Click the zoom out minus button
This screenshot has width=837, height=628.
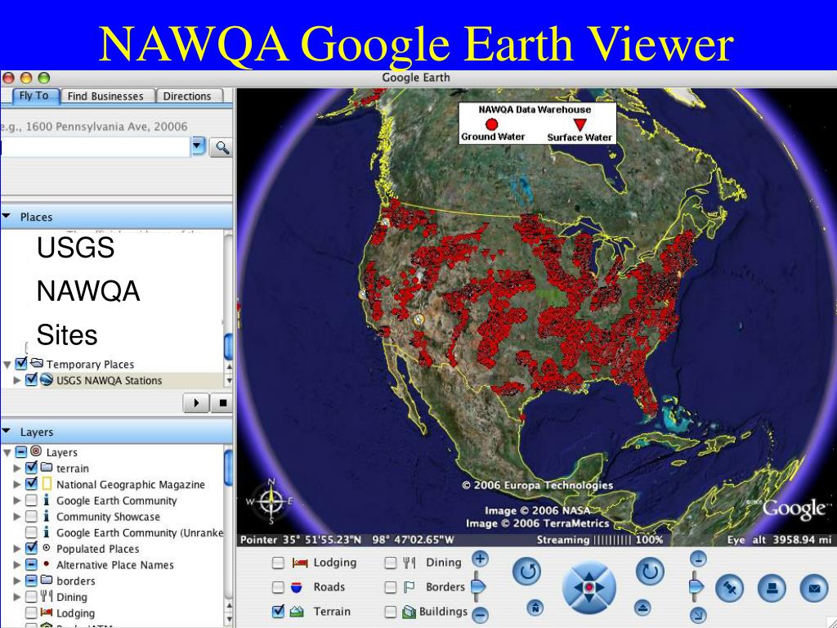click(480, 615)
